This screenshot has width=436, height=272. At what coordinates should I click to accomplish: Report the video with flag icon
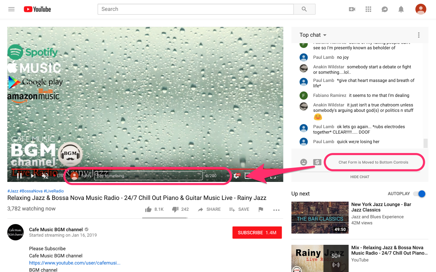(x=261, y=209)
